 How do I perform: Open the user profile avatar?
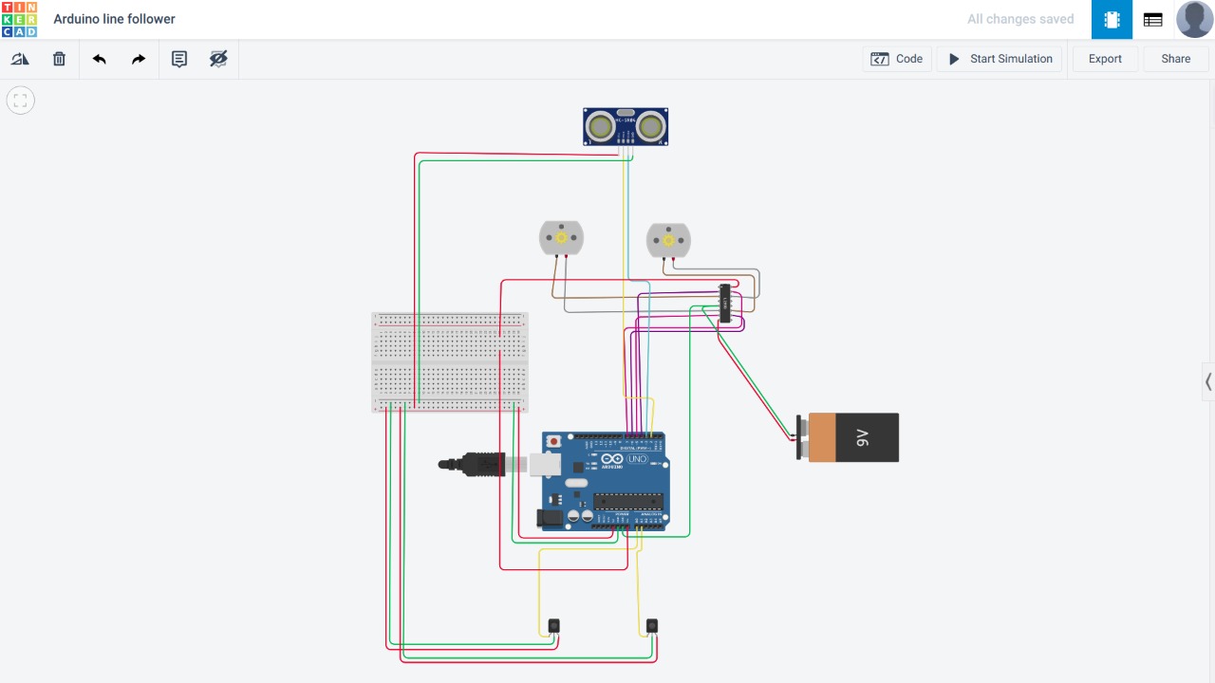[1194, 19]
